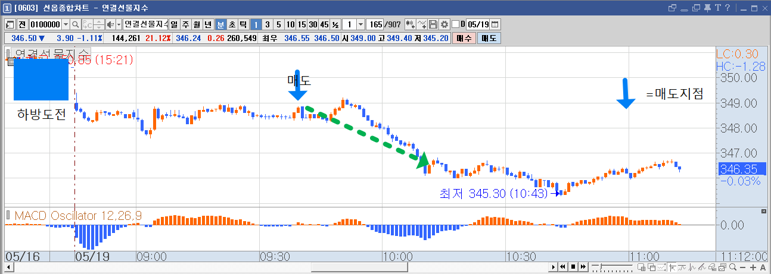This screenshot has height=274, width=771.
Task: Select the 분 (minute) period toggle
Action: 220,24
